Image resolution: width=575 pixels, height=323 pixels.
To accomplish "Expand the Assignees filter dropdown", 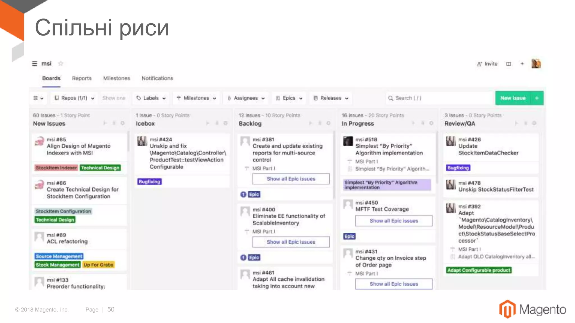I will 246,98.
